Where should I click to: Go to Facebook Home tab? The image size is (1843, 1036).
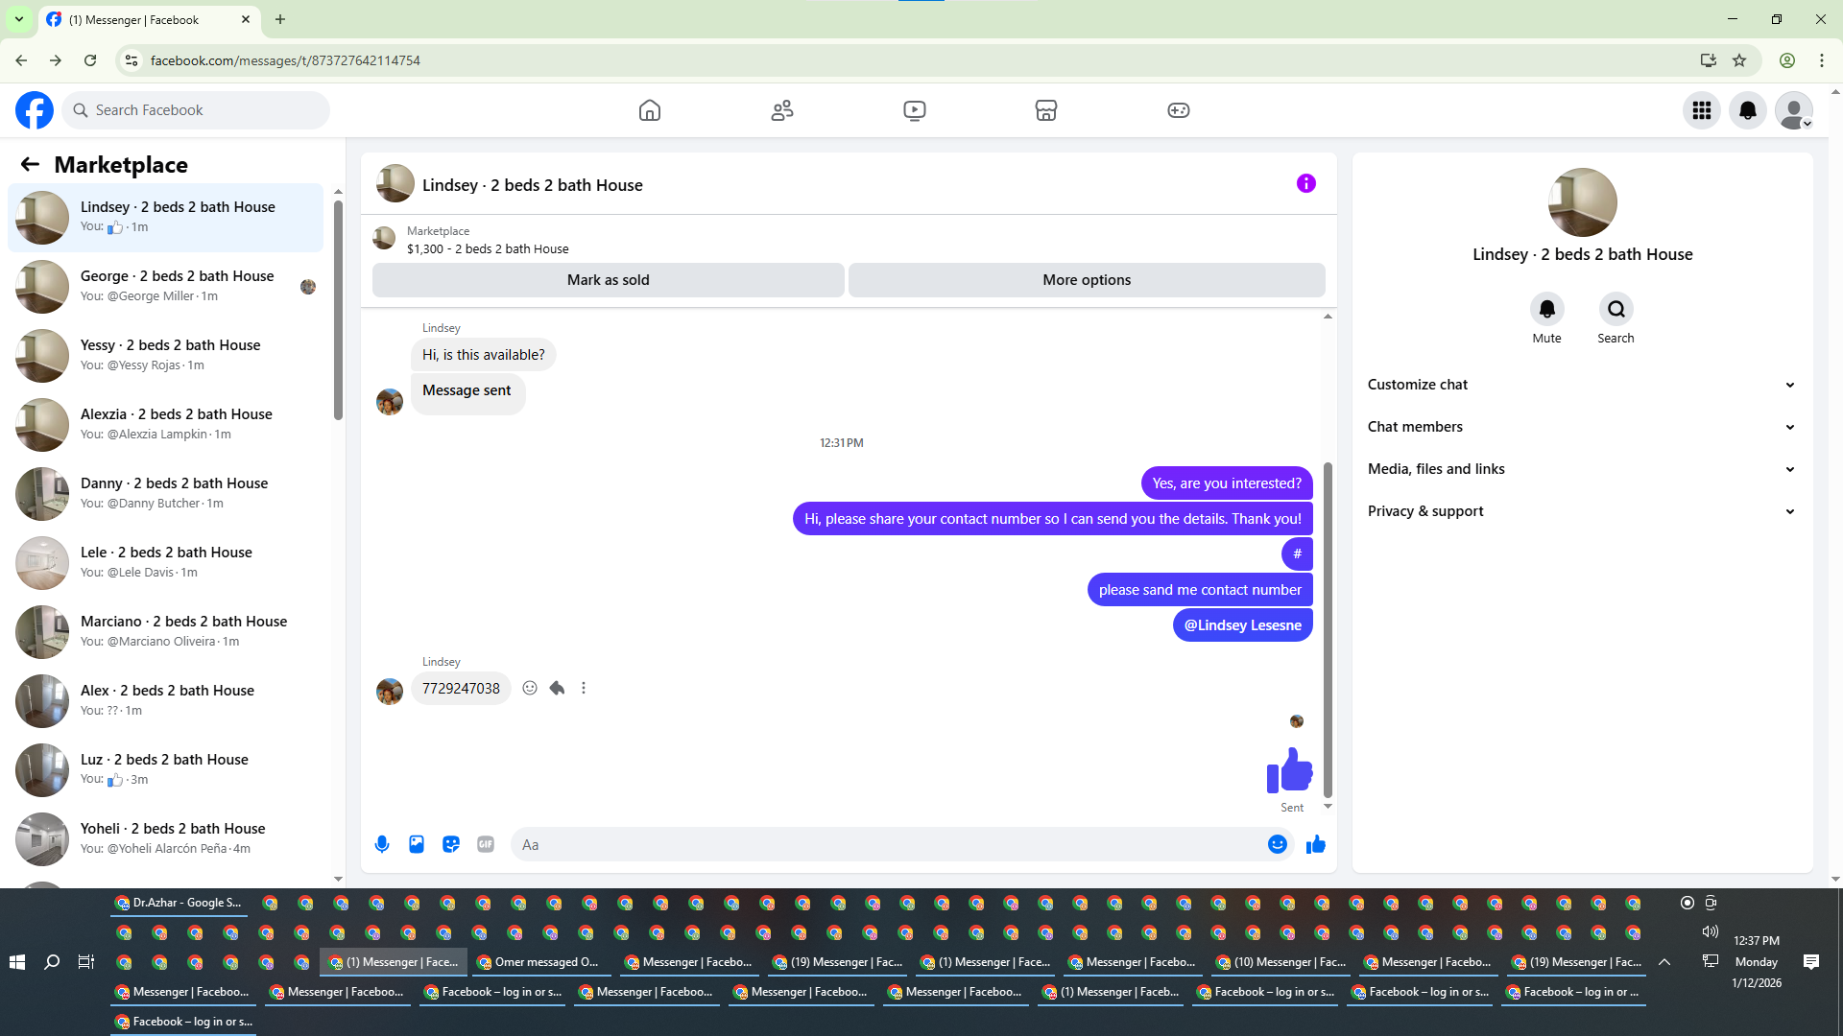650,110
